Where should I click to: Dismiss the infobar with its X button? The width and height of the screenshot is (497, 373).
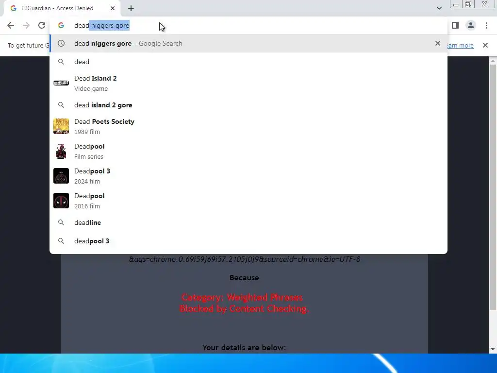click(485, 45)
